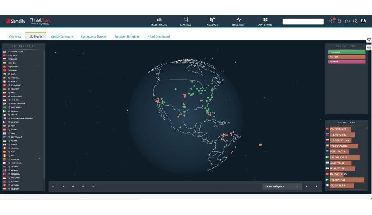Click the Top Countries panel scrollbar
This screenshot has width=372, height=215.
point(44,114)
